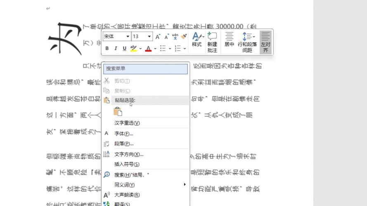The width and height of the screenshot is (367, 206).
Task: Choose 大声朗读(R) read aloud
Action: (145, 195)
